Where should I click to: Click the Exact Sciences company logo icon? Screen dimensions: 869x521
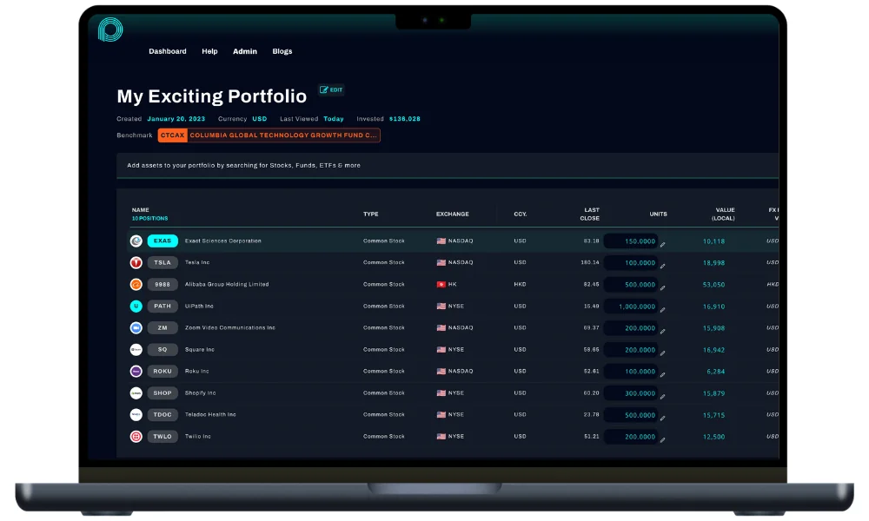(x=136, y=241)
